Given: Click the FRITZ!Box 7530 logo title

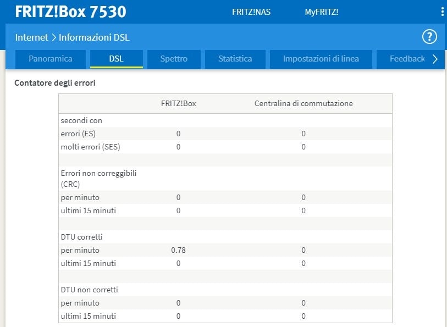Looking at the screenshot, I should [x=70, y=12].
